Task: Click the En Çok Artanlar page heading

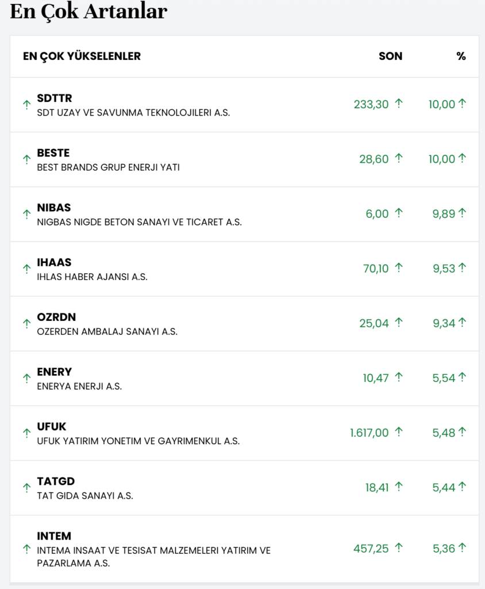Action: pyautogui.click(x=88, y=12)
